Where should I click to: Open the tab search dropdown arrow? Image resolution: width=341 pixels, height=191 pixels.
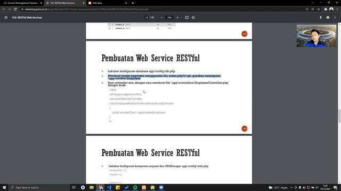click(x=312, y=3)
